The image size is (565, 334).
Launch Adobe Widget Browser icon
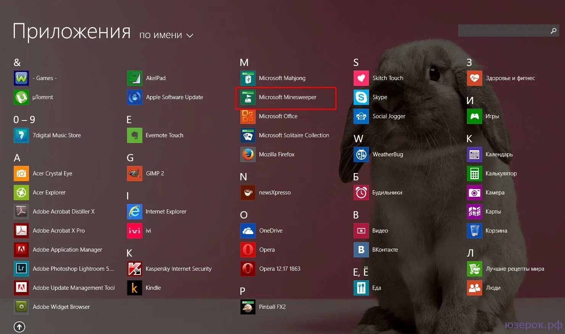[21, 307]
